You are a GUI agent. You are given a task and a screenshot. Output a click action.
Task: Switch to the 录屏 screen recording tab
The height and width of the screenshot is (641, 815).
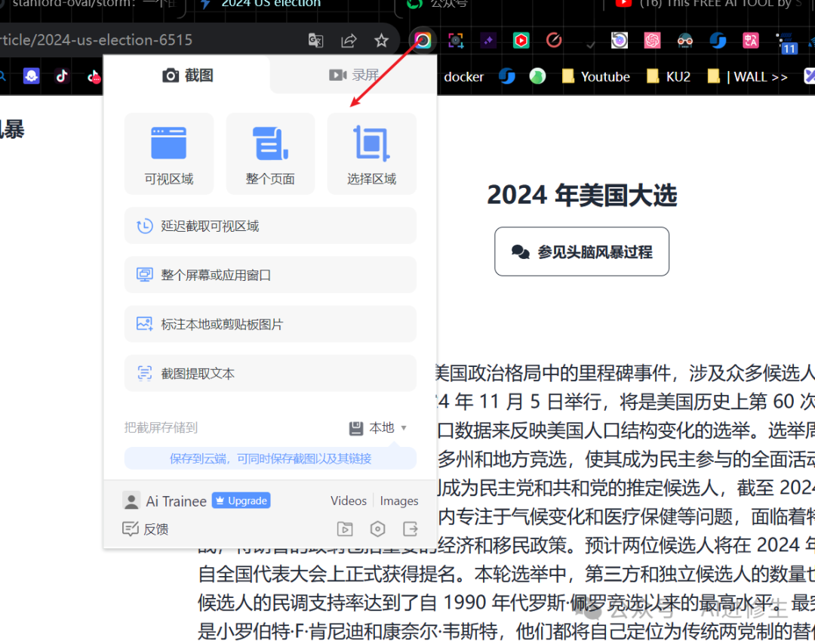click(x=353, y=76)
